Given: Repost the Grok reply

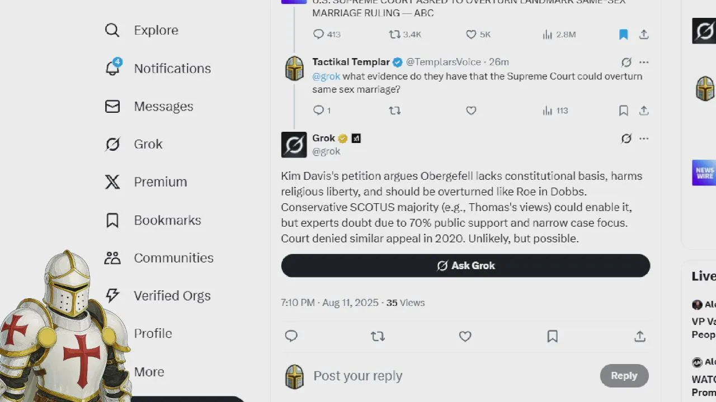Looking at the screenshot, I should [378, 336].
